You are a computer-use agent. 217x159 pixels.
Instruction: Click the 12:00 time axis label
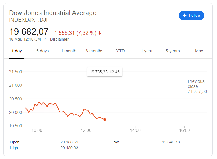[x=86, y=130]
